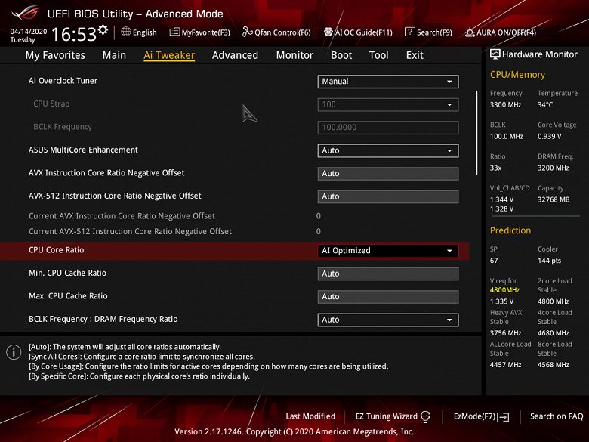Click the 4800MHz prediction value
The height and width of the screenshot is (442, 589).
tap(504, 290)
